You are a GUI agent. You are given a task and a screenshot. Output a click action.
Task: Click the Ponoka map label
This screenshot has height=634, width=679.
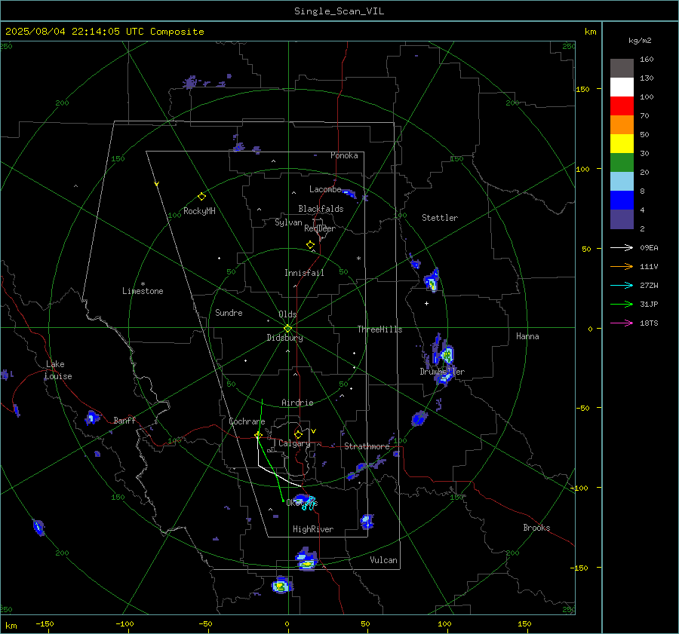click(x=344, y=155)
